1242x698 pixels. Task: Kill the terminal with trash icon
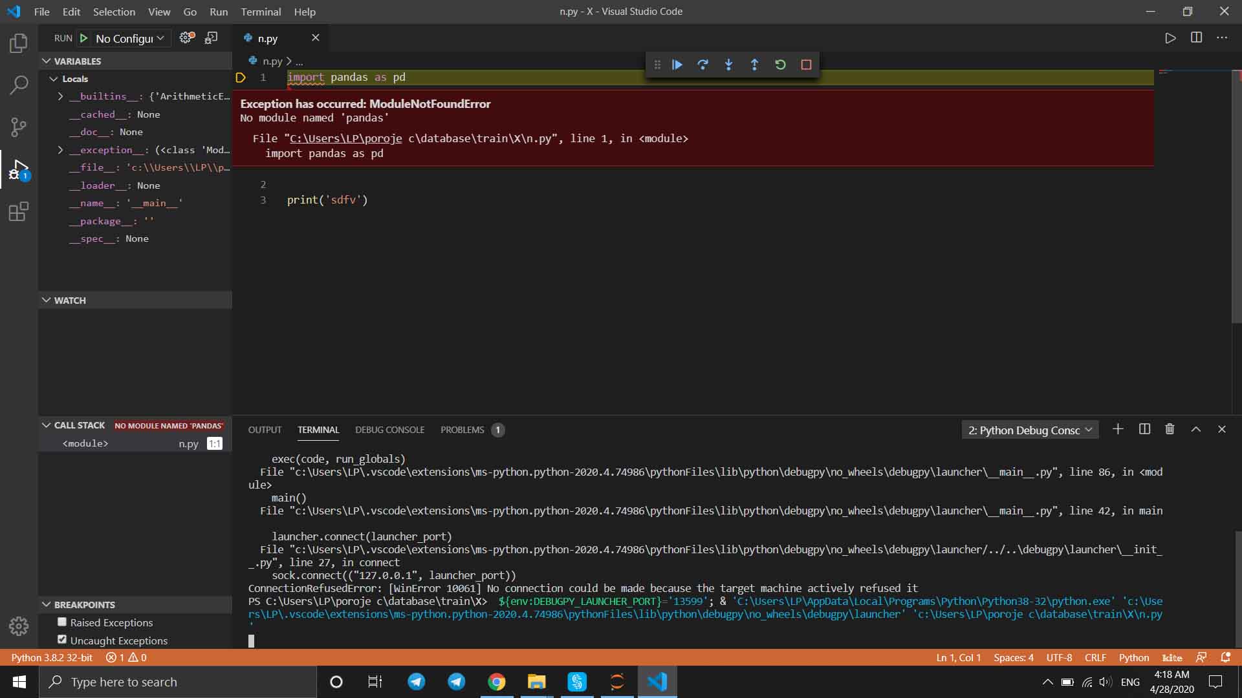coord(1170,429)
